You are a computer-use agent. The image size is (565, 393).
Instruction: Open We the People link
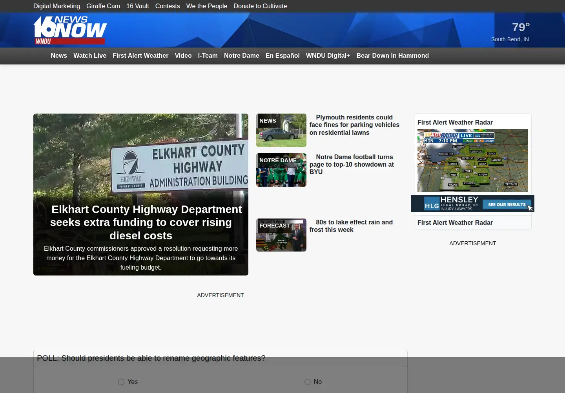[x=207, y=6]
